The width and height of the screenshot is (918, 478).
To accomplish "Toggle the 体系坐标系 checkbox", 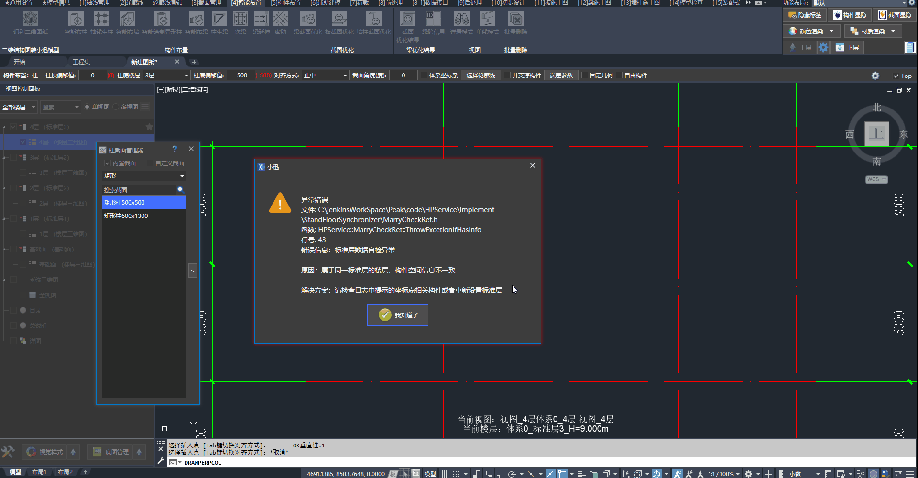I will tap(424, 76).
